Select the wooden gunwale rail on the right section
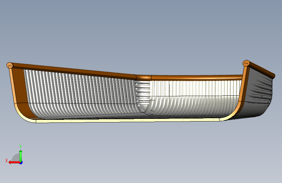Image resolution: width=282 pixels, height=183 pixels. pyautogui.click(x=197, y=77)
